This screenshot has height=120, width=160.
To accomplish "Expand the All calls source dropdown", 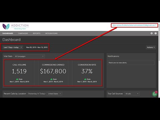I will point(132,94).
